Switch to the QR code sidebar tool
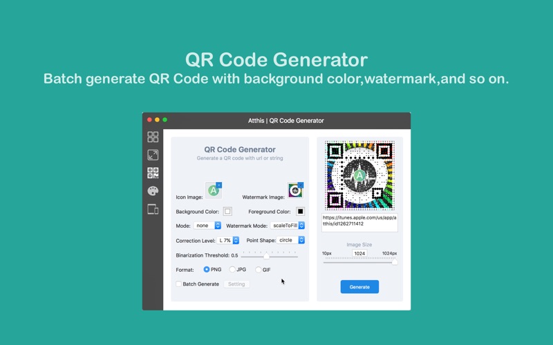Image resolution: width=553 pixels, height=345 pixels. 153,173
